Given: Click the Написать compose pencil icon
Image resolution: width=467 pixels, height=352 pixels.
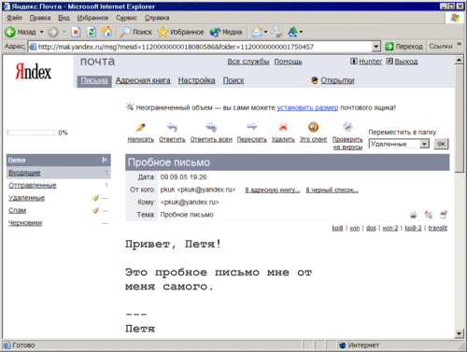Looking at the screenshot, I should (141, 127).
